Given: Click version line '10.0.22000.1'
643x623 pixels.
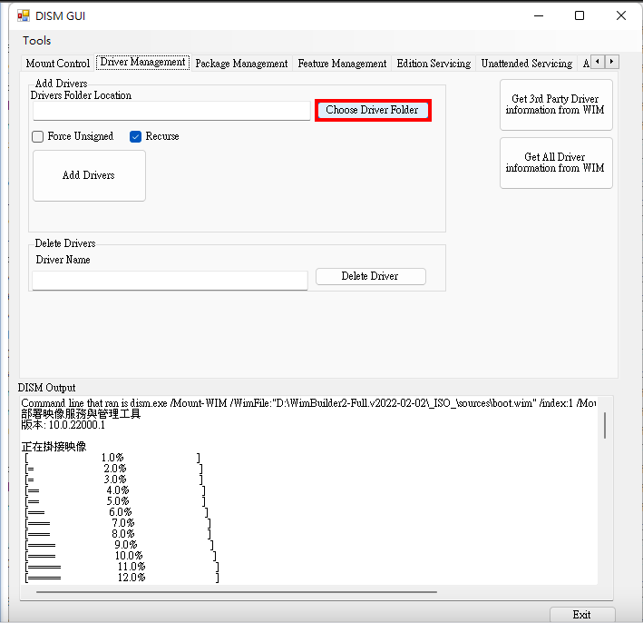Looking at the screenshot, I should (63, 425).
